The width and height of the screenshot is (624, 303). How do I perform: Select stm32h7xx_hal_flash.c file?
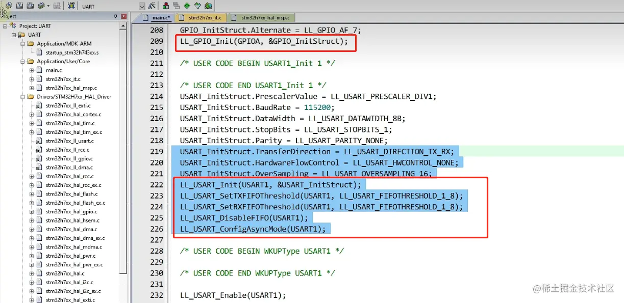point(71,194)
